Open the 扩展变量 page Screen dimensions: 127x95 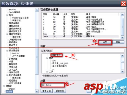click(x=13, y=59)
